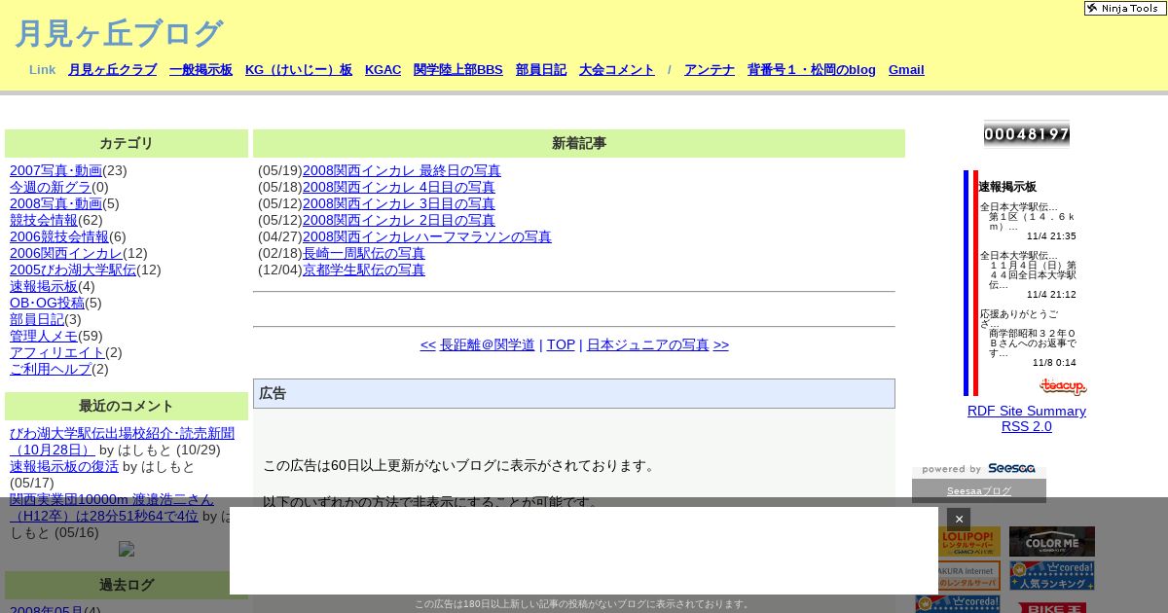Open category OB･OG投稿
This screenshot has height=613, width=1168.
[47, 303]
